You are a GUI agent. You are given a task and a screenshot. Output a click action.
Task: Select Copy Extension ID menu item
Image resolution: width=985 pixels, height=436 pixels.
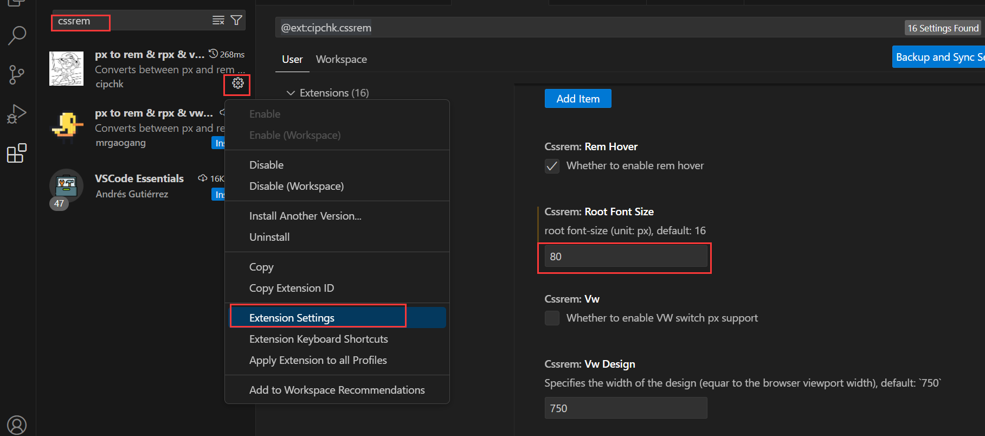pos(337,288)
